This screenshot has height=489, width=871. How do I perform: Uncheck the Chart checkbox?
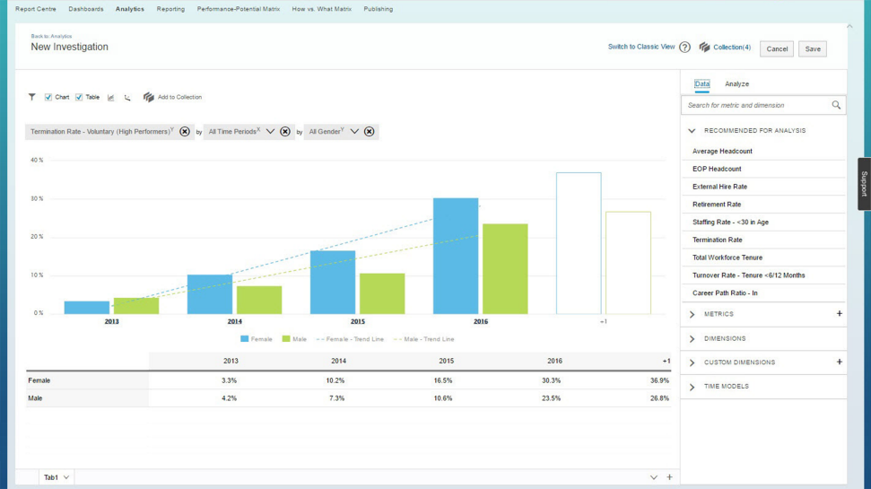[x=48, y=97]
